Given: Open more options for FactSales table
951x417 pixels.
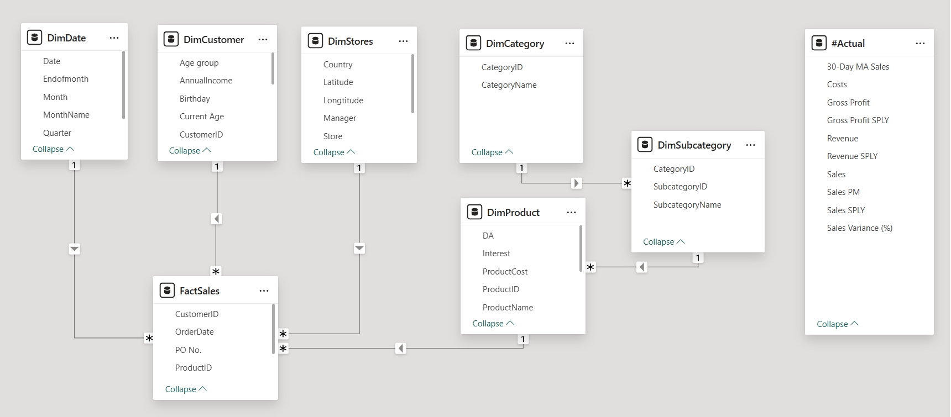Looking at the screenshot, I should (x=264, y=291).
